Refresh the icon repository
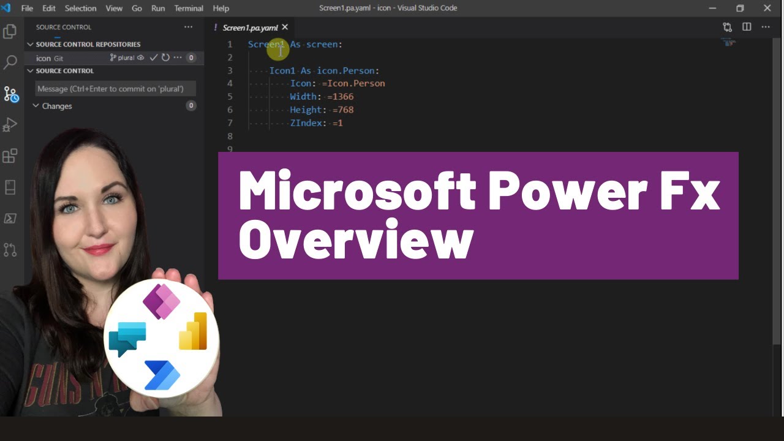Image resolution: width=784 pixels, height=441 pixels. tap(165, 58)
